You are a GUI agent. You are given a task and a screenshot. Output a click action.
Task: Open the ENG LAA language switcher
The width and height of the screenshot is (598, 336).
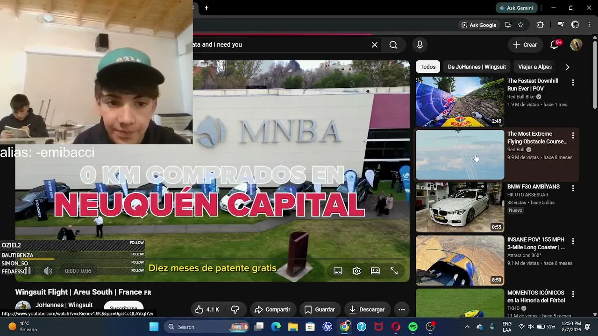click(x=507, y=327)
